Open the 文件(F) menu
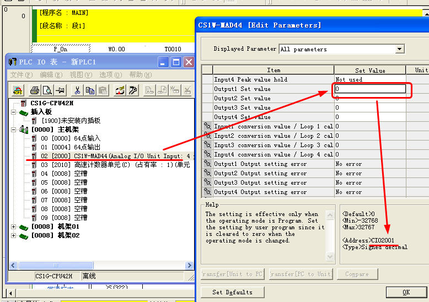Viewport: 429px width, 302px height. (21, 75)
